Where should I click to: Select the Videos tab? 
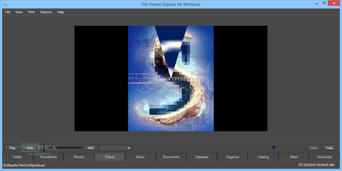[x=110, y=157]
